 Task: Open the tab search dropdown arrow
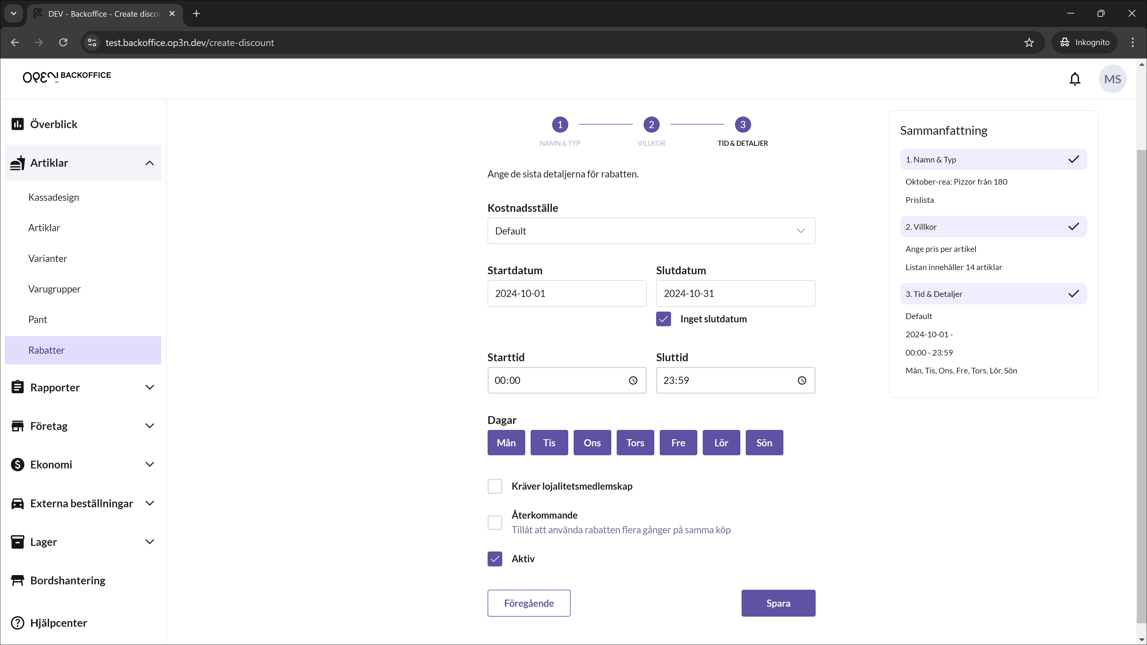coord(13,13)
